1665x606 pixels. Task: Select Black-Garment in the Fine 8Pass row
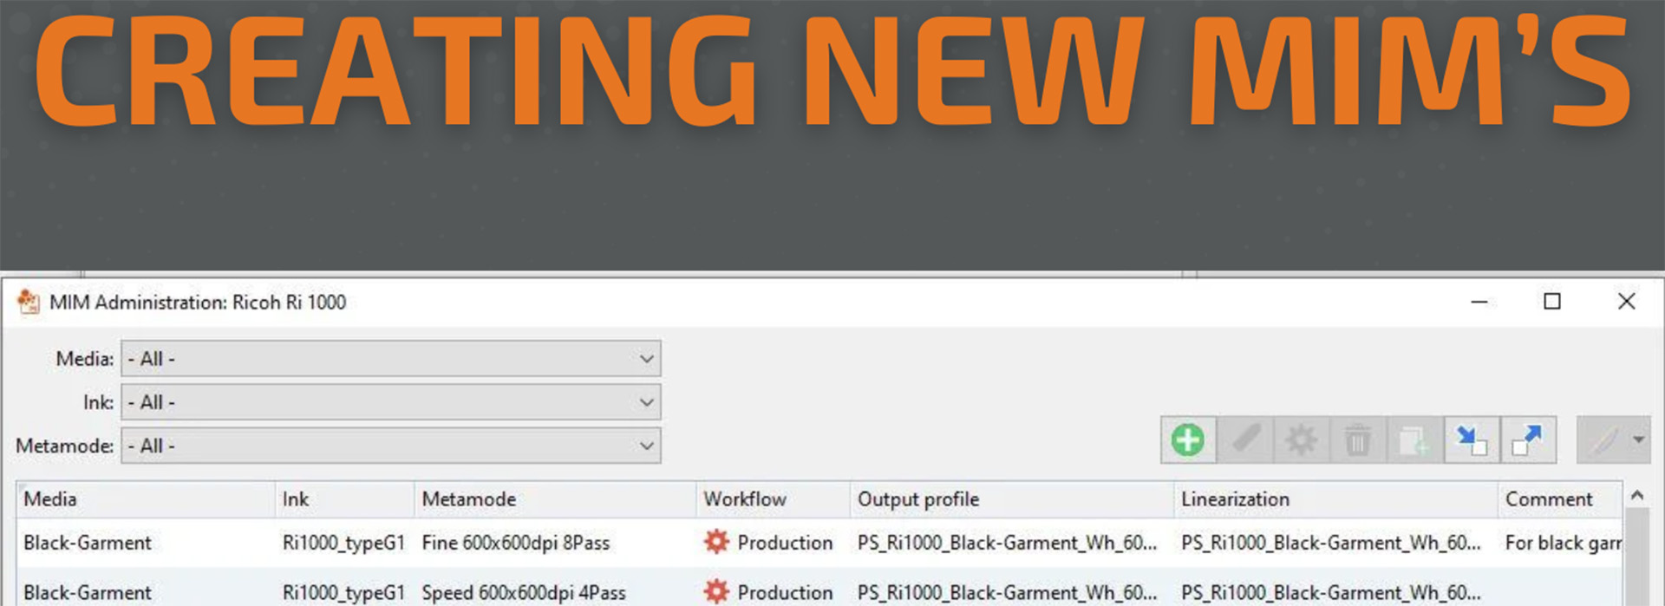pos(88,543)
